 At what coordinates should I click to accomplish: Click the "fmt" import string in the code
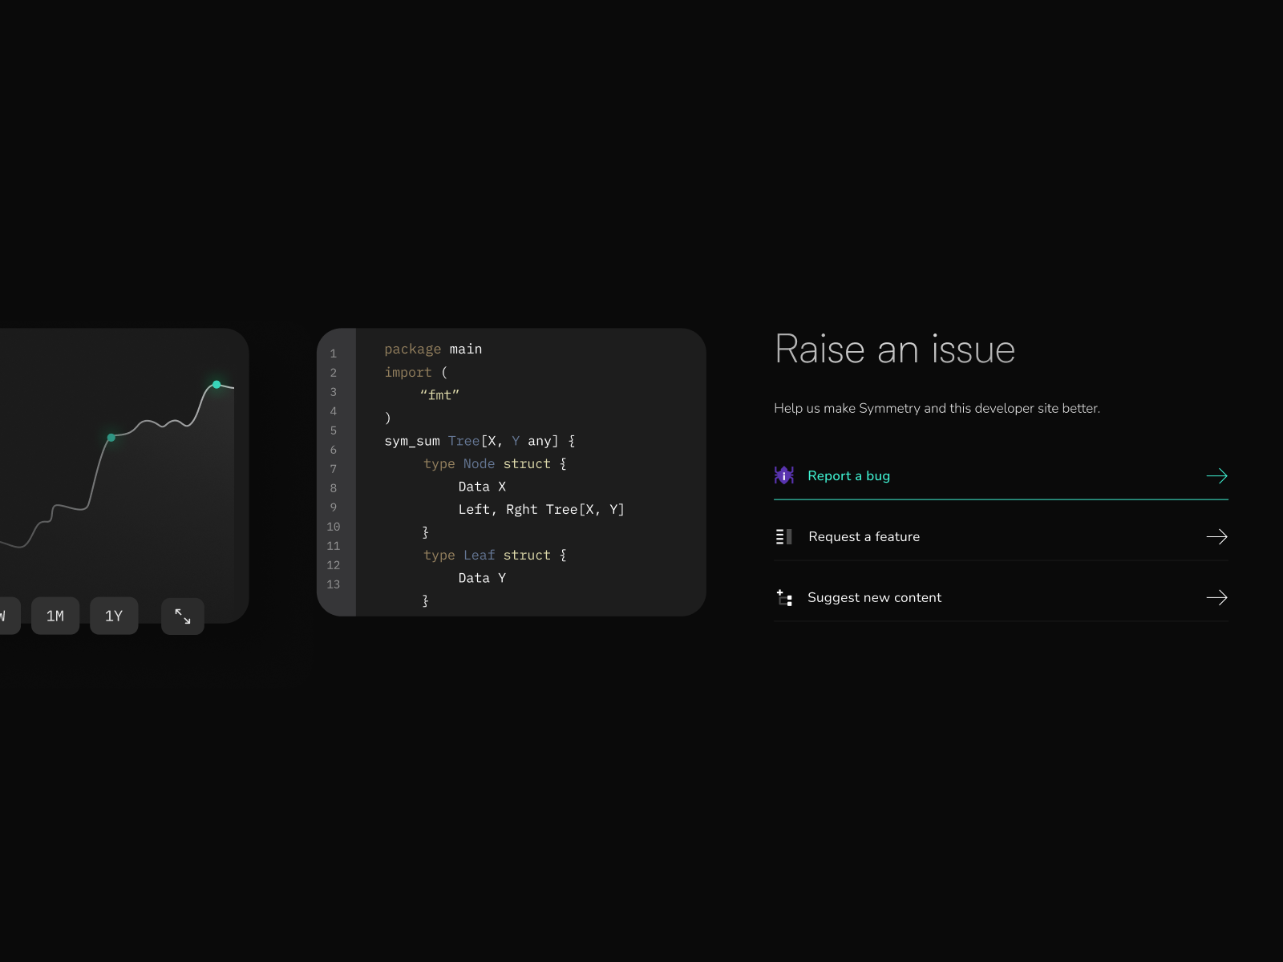point(439,394)
